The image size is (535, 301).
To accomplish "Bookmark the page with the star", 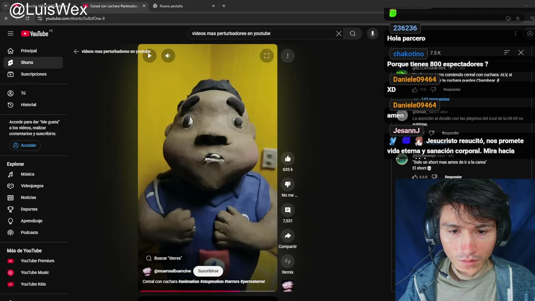I will pyautogui.click(x=517, y=18).
